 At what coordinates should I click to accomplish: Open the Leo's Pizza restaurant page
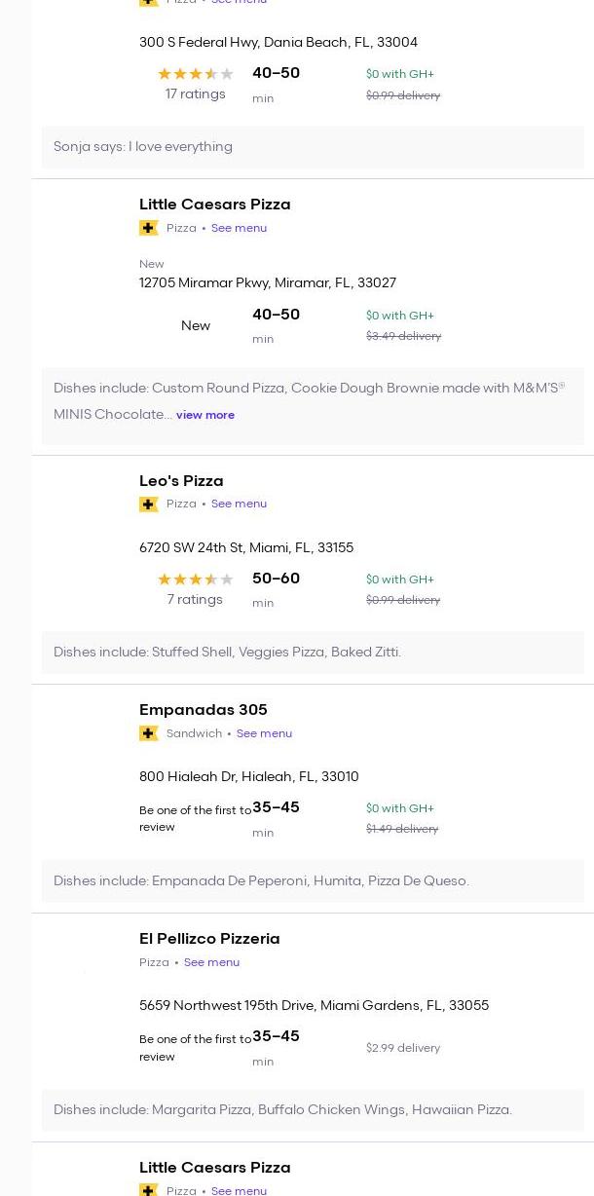pyautogui.click(x=181, y=481)
